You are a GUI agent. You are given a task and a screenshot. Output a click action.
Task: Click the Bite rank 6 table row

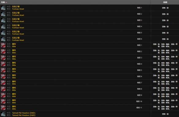[x=89, y=76]
